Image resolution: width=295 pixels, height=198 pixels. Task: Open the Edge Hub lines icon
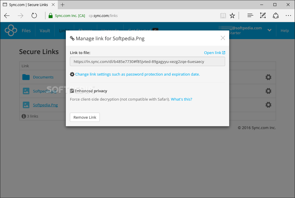[x=250, y=16]
